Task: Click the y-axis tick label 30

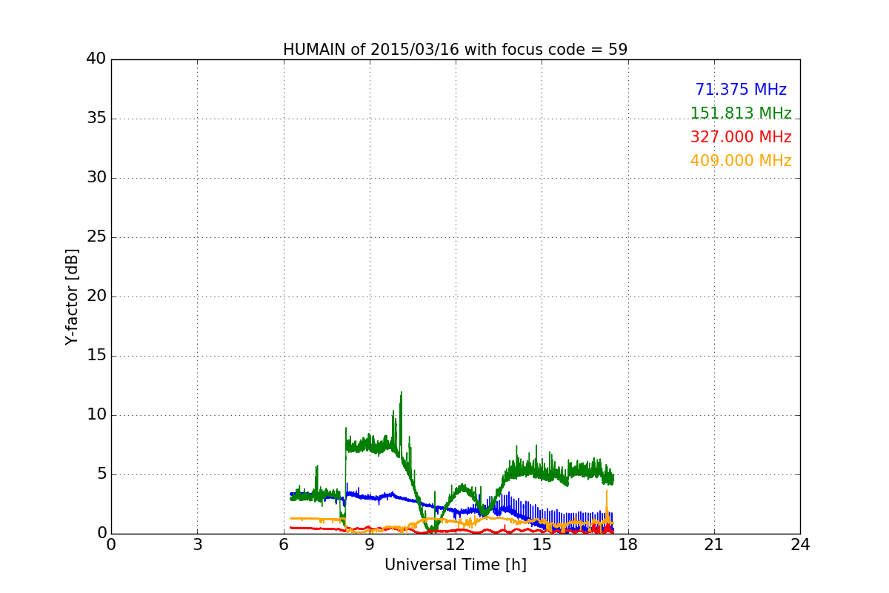Action: [x=96, y=178]
